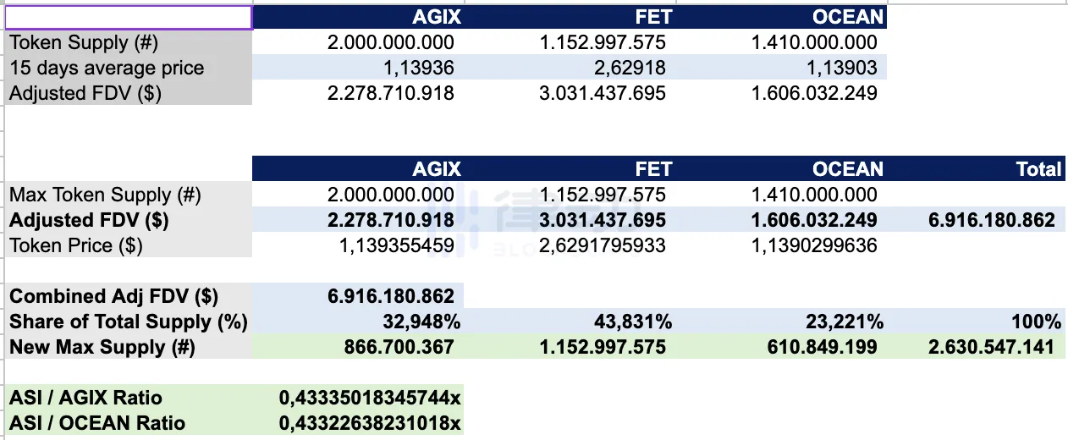Select the "New Max Supply (#)" label cell

click(102, 347)
